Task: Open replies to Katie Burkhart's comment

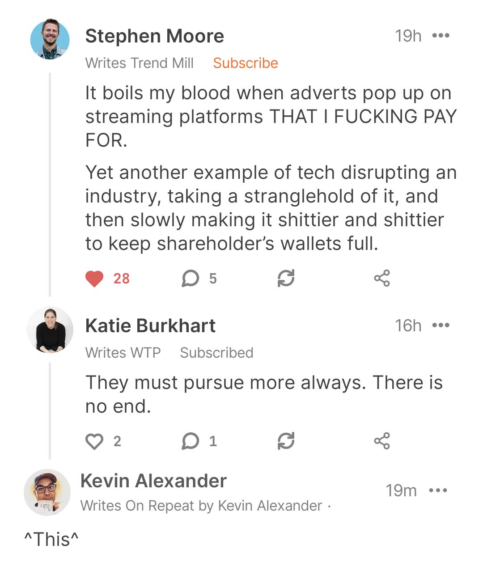Action: [x=191, y=441]
